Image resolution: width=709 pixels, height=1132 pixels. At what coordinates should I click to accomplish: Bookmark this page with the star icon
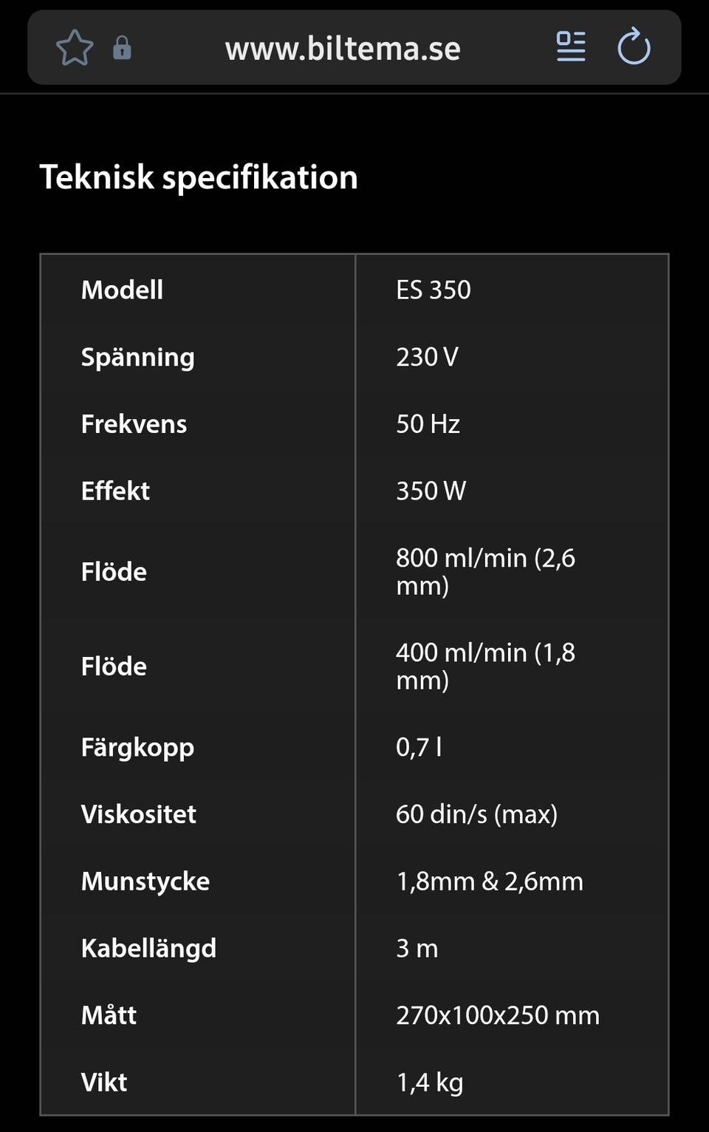(x=75, y=49)
